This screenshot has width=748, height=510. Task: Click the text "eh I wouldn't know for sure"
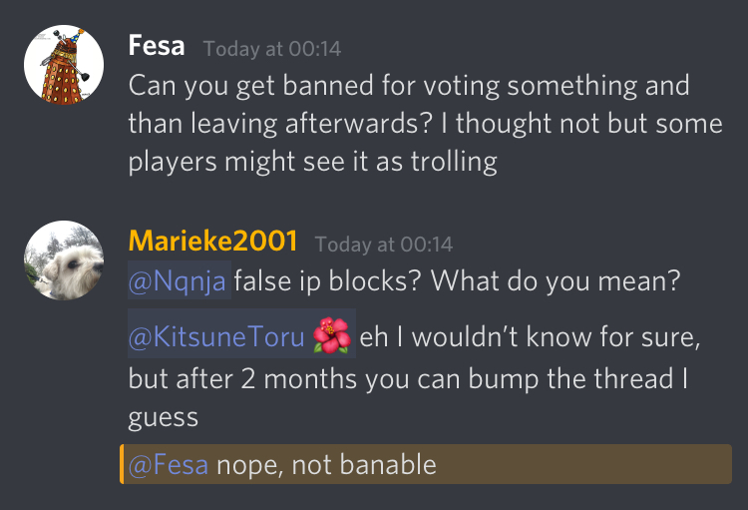point(530,337)
